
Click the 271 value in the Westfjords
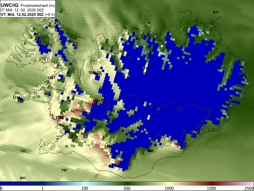57,23
